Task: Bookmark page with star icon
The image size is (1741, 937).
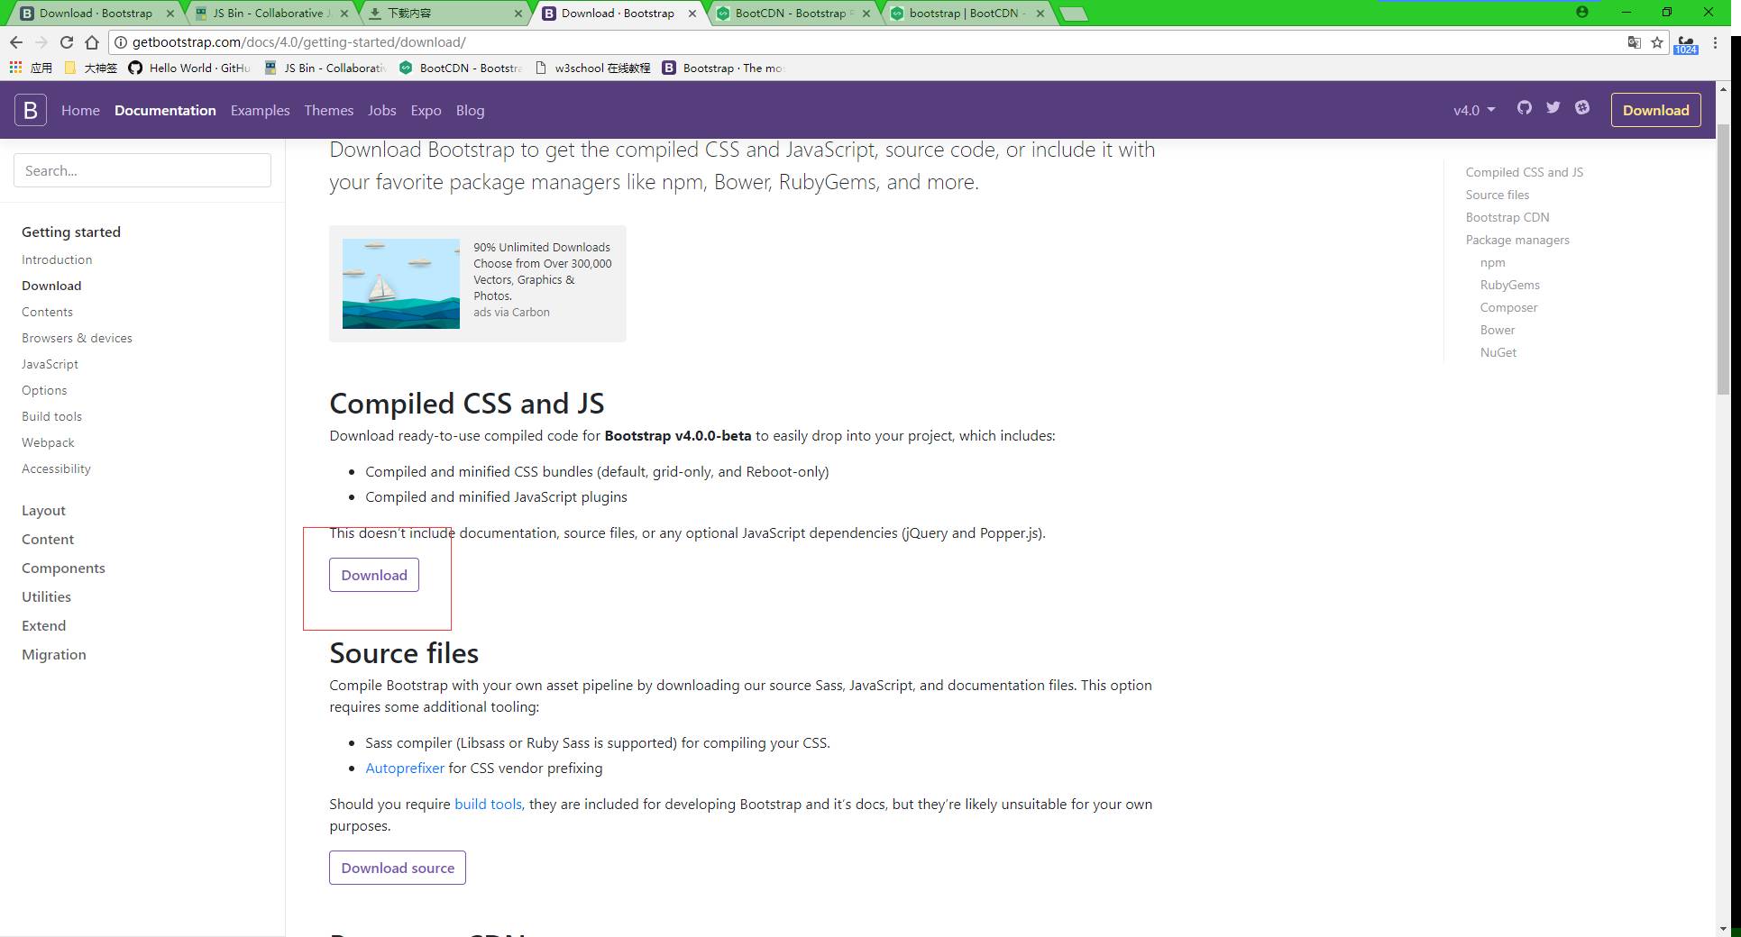Action: (1656, 42)
